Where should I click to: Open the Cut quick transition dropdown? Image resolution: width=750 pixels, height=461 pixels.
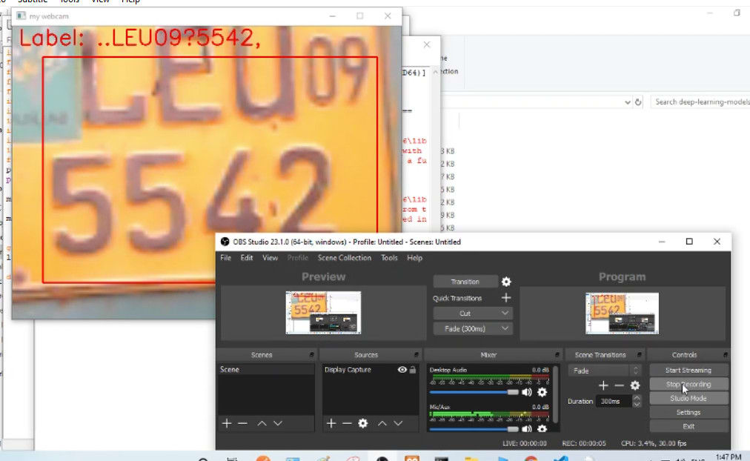[x=473, y=314]
